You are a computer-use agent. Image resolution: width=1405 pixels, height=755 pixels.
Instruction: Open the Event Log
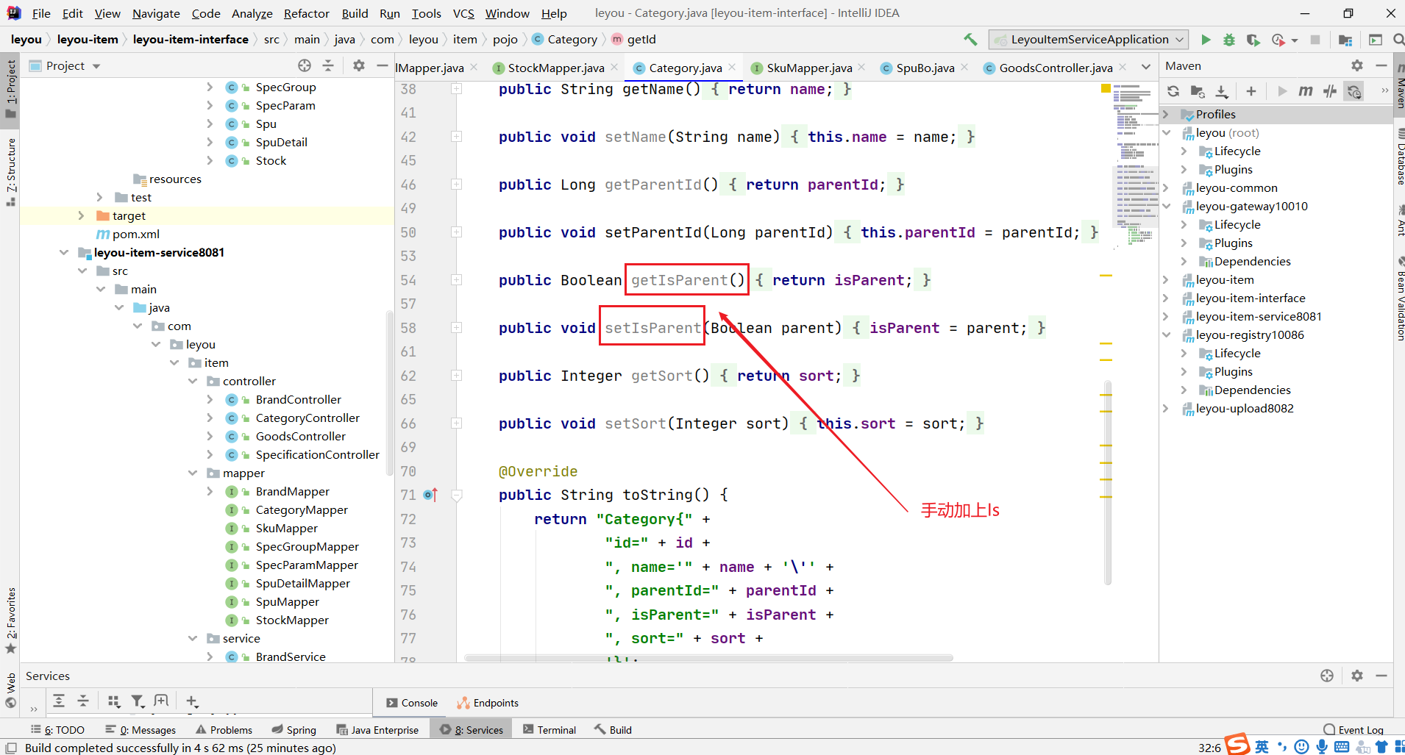click(x=1354, y=730)
